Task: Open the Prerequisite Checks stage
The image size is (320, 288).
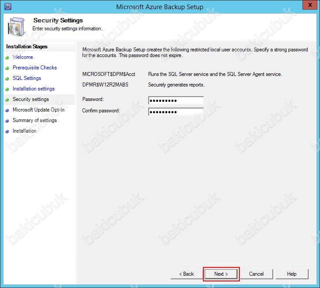Action: click(x=35, y=68)
